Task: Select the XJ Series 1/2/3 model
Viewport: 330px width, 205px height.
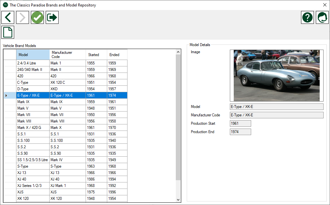Action: [33, 186]
